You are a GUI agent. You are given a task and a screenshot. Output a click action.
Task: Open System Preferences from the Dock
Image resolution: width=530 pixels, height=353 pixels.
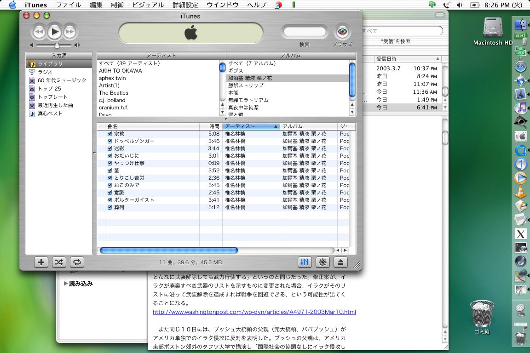click(x=520, y=136)
